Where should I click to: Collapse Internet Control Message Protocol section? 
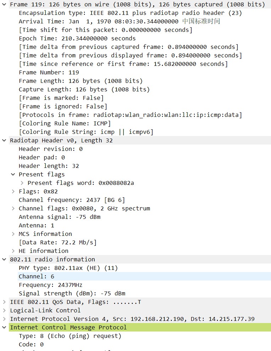point(4,328)
